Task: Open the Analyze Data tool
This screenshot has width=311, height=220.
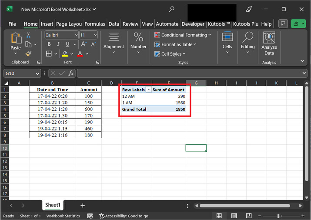Action: coord(269,43)
